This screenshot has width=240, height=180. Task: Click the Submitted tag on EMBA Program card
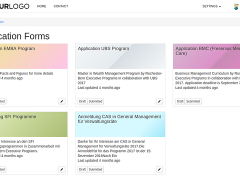point(3,101)
